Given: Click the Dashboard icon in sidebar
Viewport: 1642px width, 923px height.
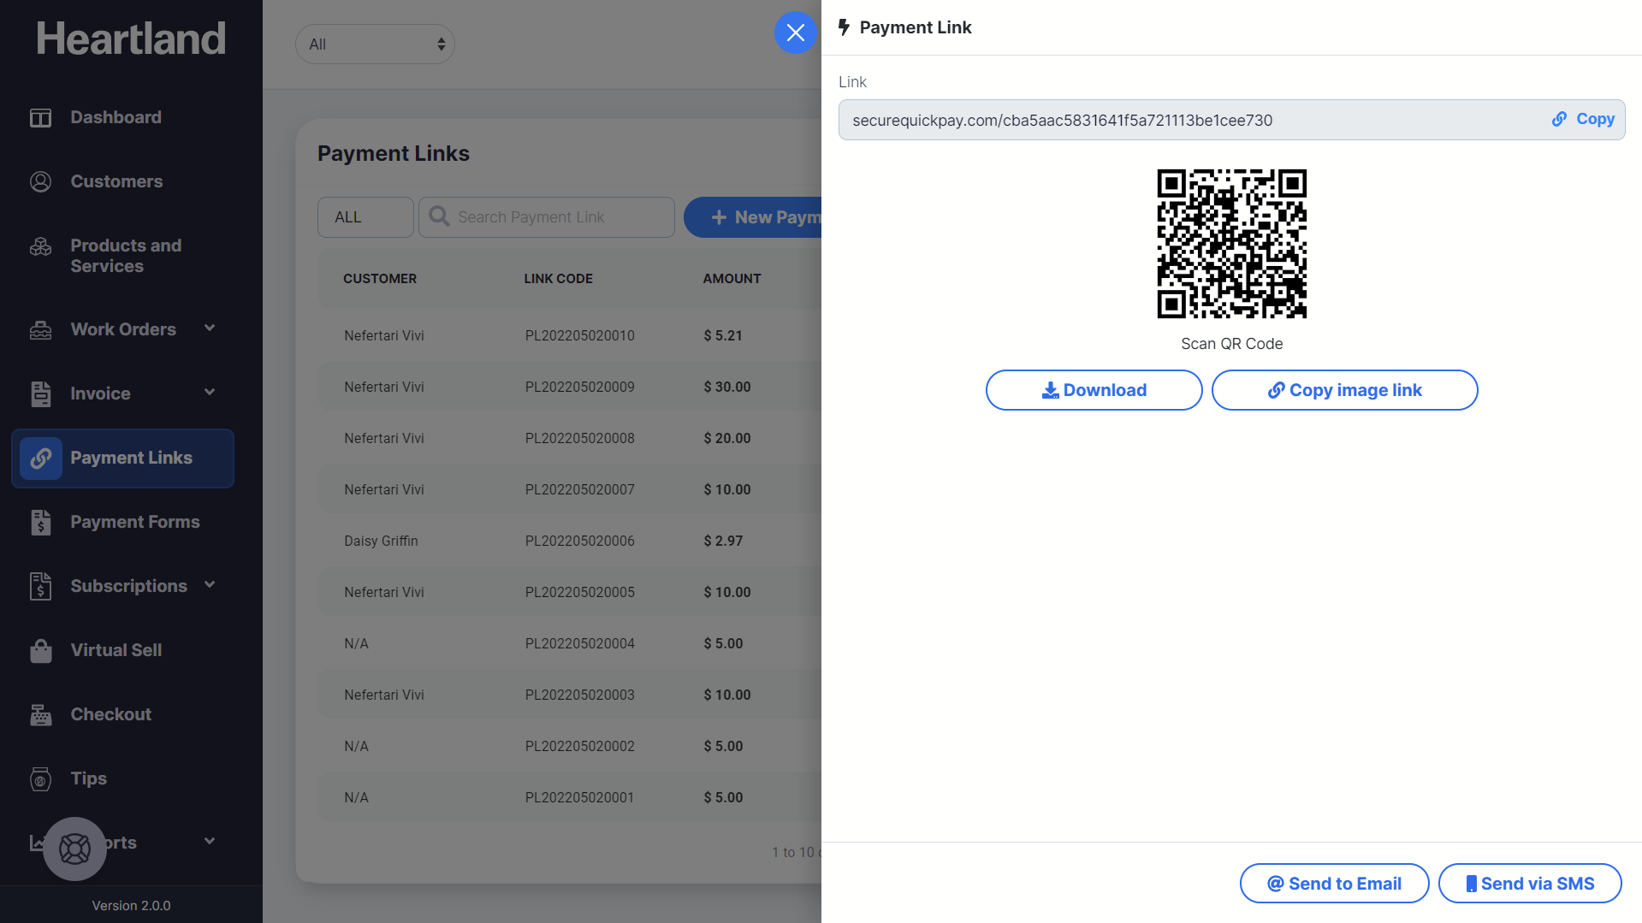Looking at the screenshot, I should pos(40,118).
